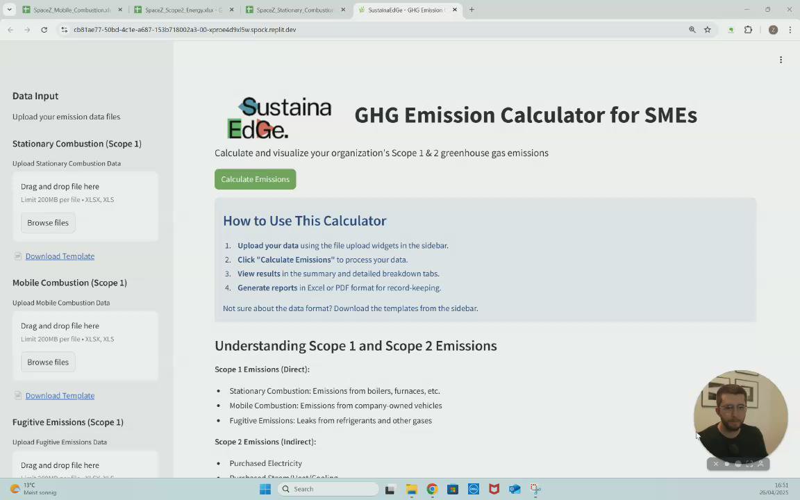800x500 pixels.
Task: Click fullscreen icon on webcam overlay
Action: pyautogui.click(x=749, y=464)
